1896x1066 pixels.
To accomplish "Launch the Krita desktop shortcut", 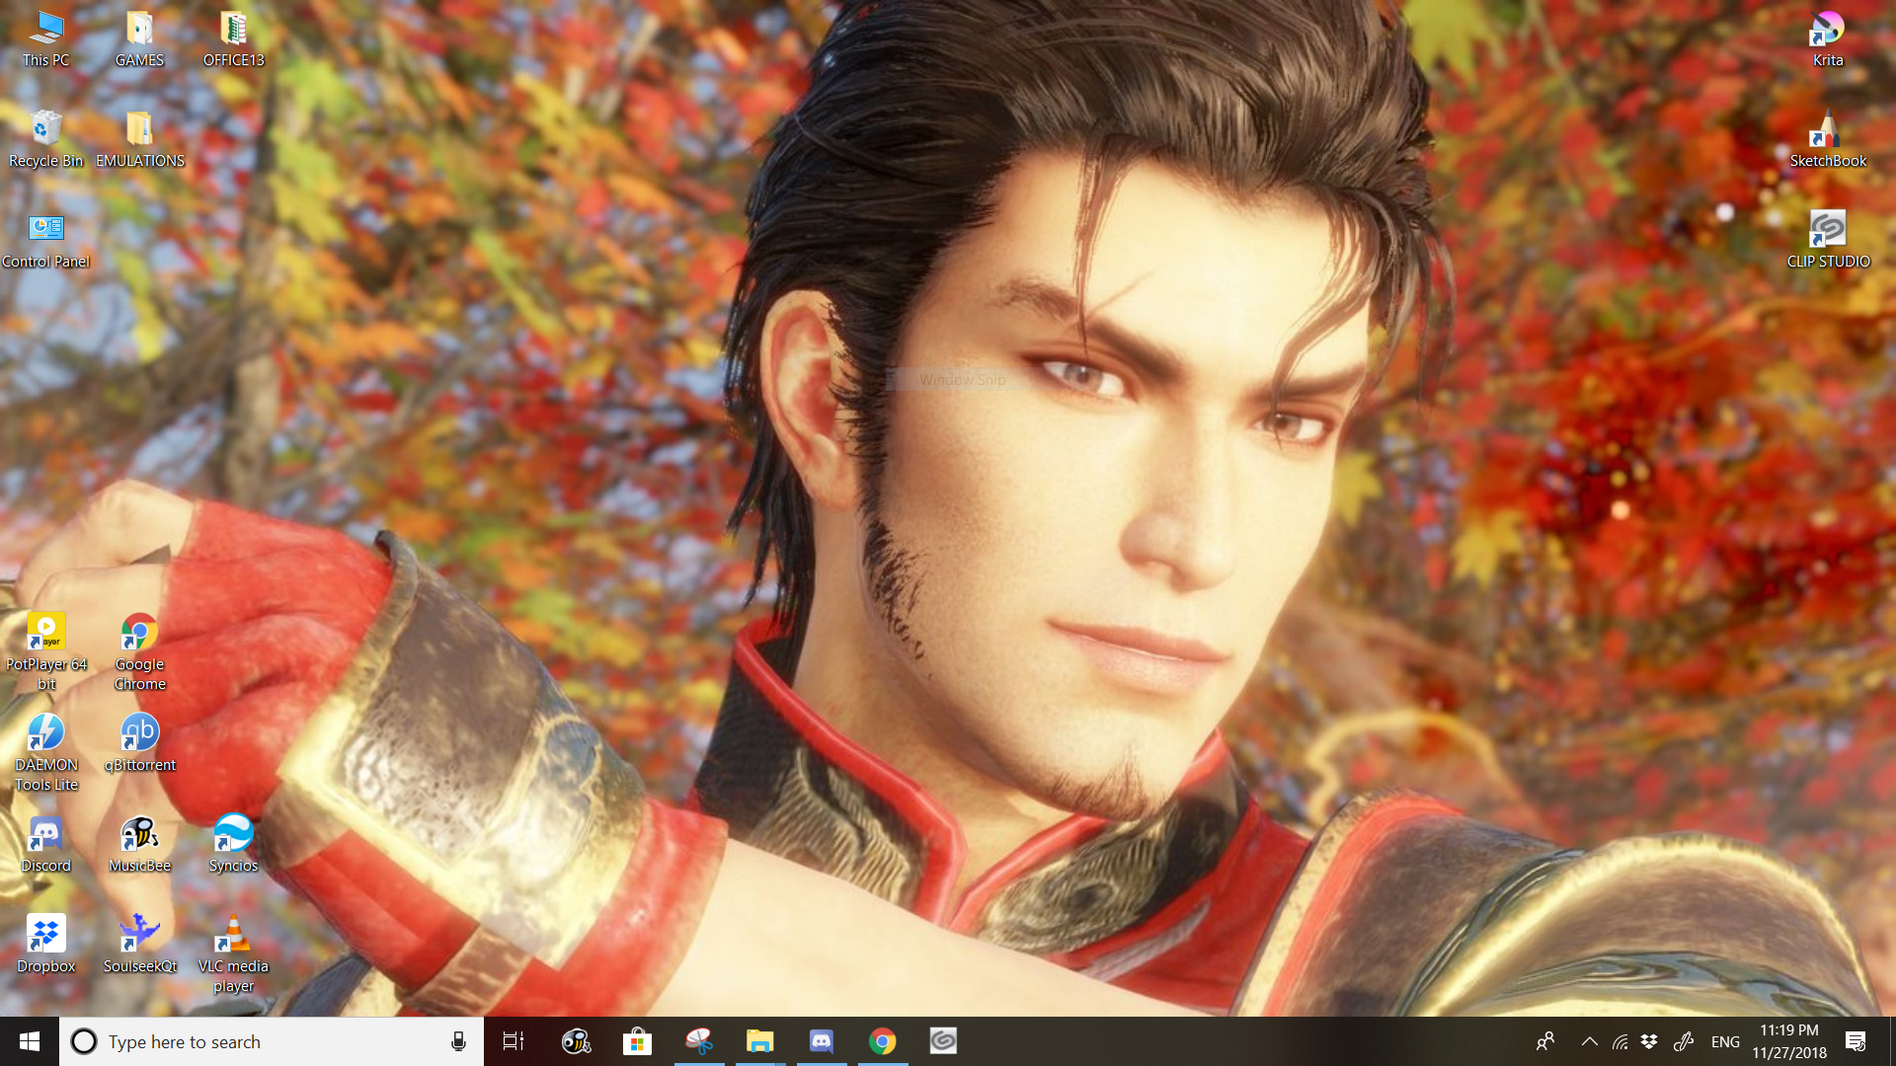I will (x=1828, y=39).
